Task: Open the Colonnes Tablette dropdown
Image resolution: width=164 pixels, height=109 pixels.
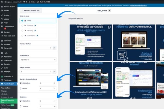Action: click(x=48, y=106)
